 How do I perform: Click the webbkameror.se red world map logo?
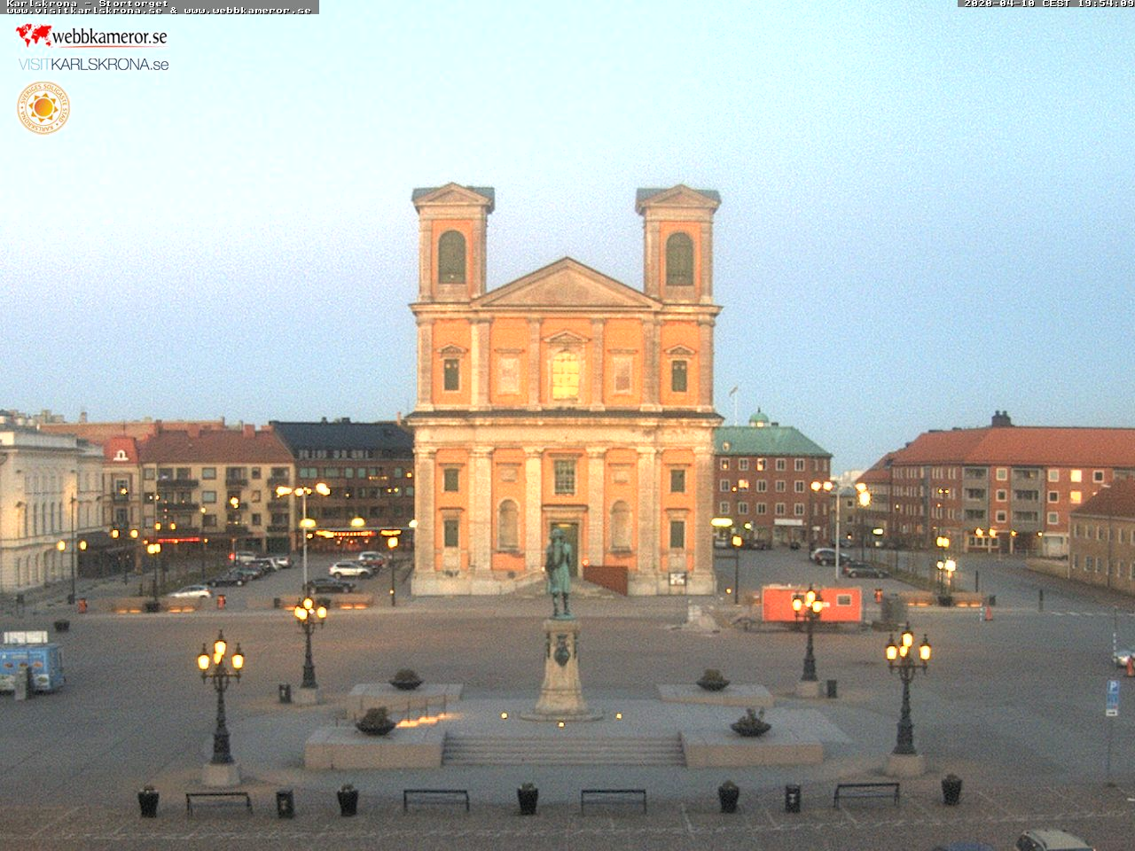pos(34,35)
